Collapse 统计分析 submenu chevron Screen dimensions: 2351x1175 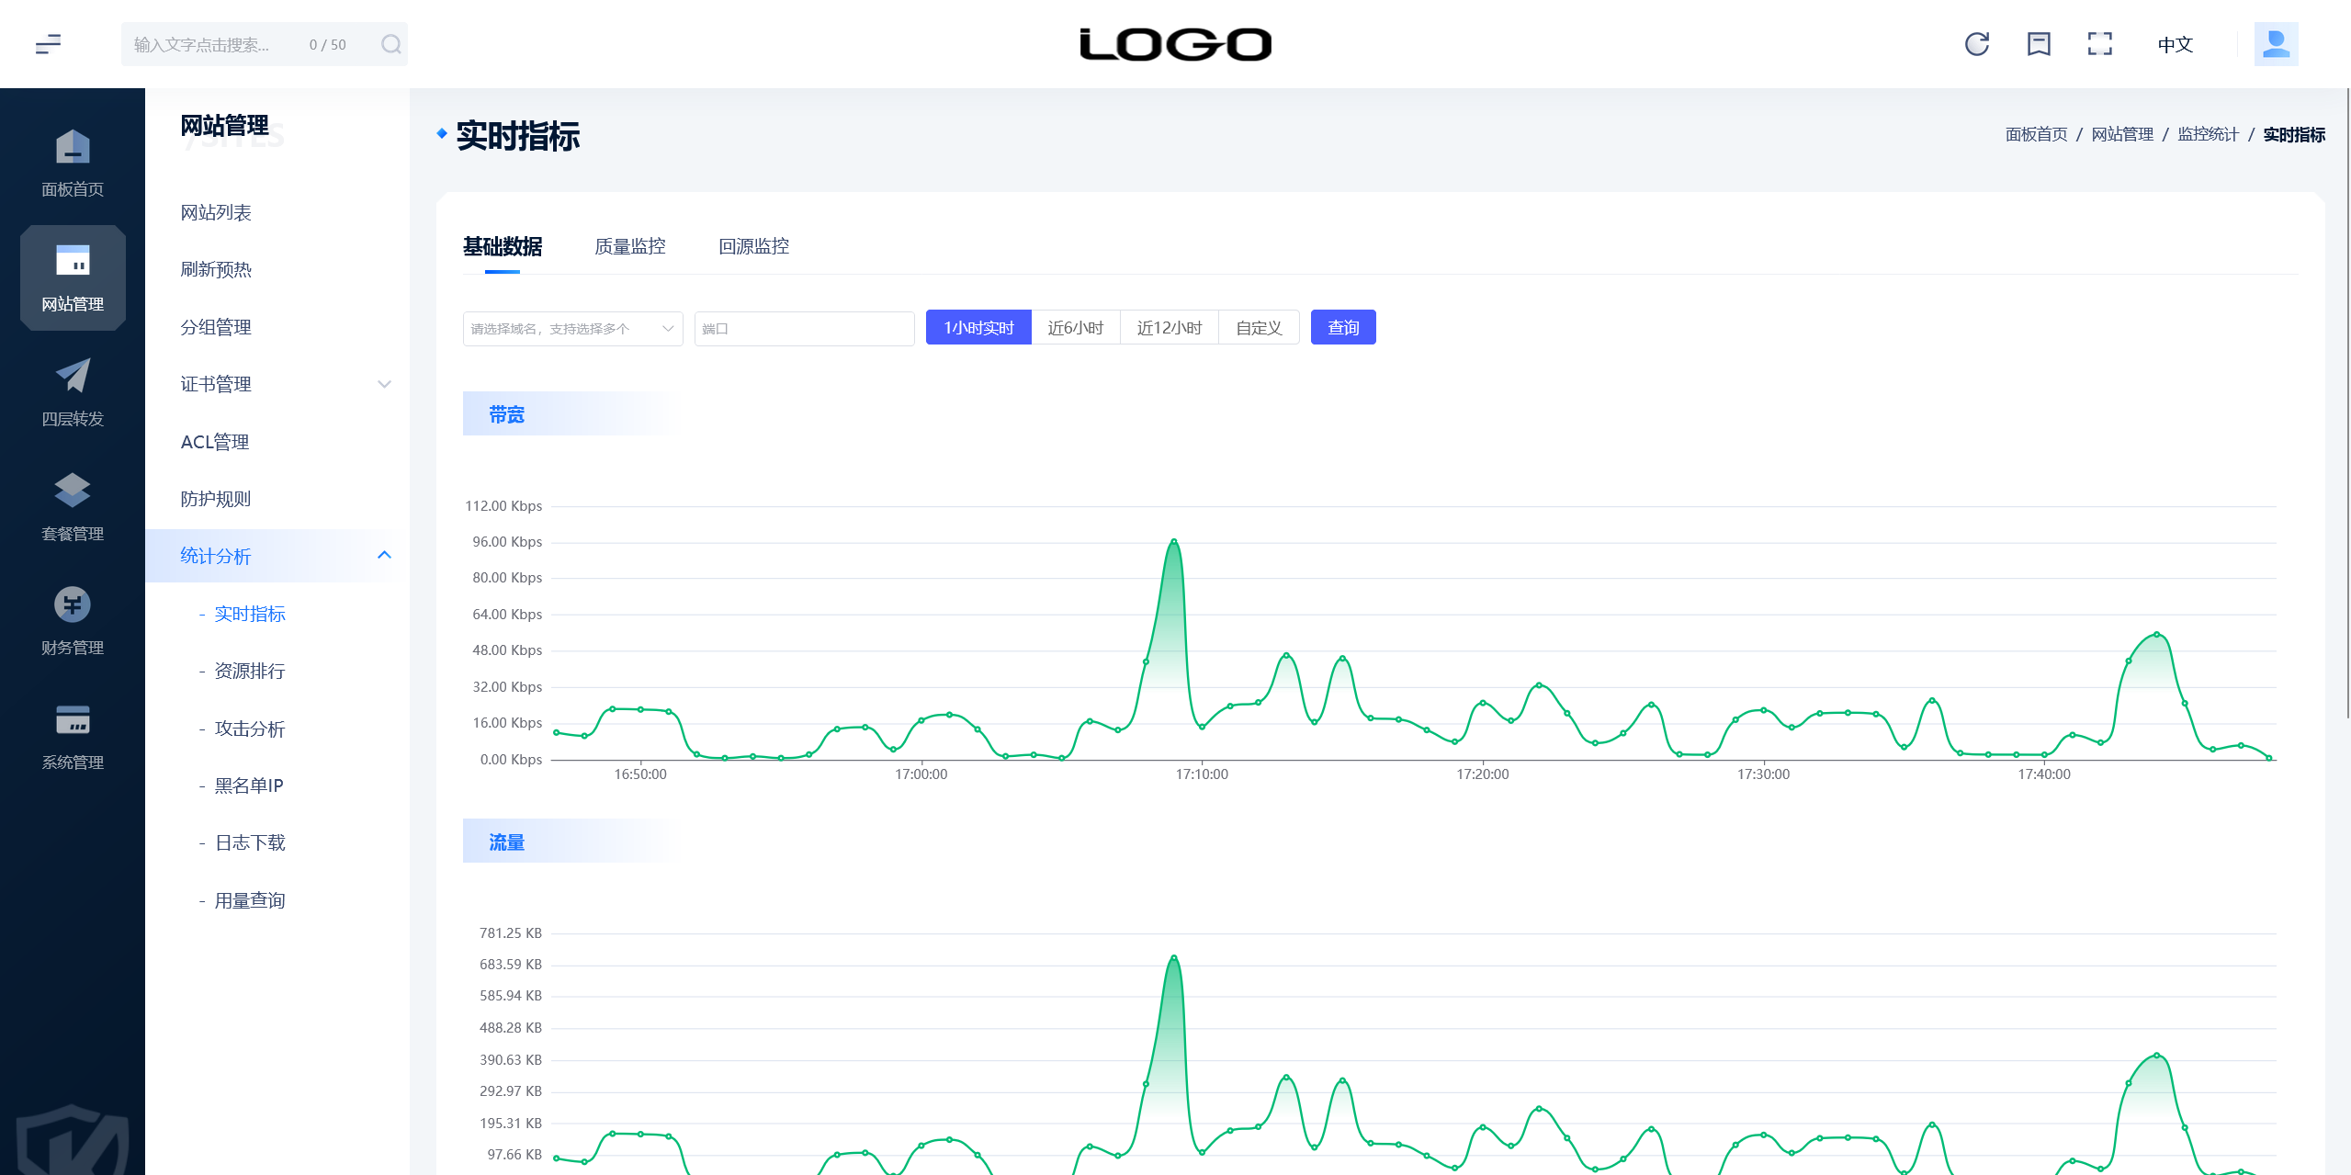tap(384, 555)
